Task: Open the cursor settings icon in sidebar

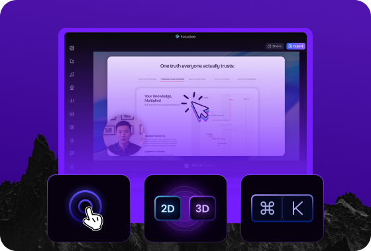Action: 72,61
